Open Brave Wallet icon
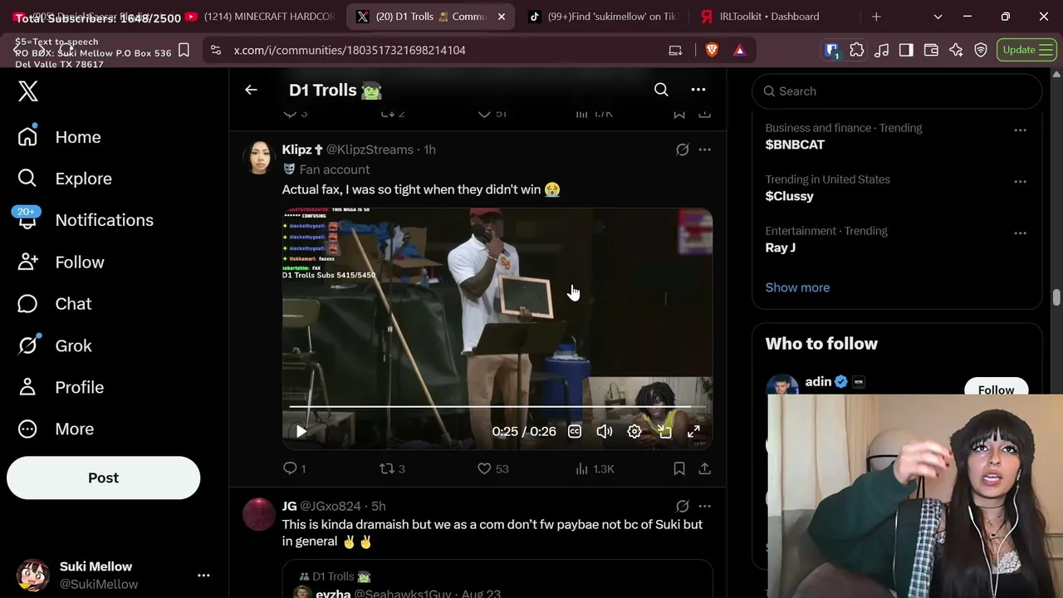This screenshot has height=598, width=1063. 931,50
